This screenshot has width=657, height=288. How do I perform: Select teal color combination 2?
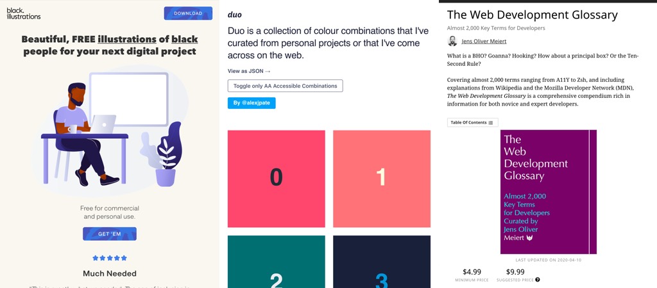tap(276, 262)
